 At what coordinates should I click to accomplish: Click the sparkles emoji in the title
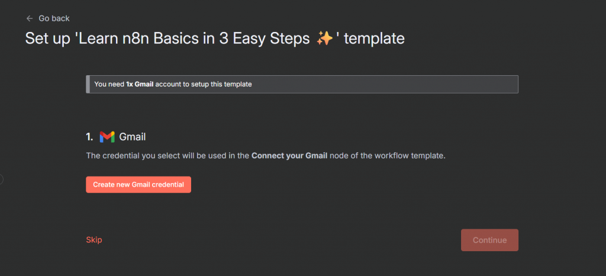[324, 39]
